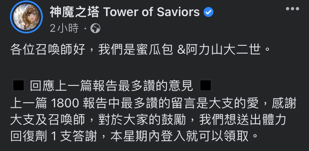309x151 pixels.
Task: Click the sentence 本星期內登入就可以領取
Action: pos(179,136)
